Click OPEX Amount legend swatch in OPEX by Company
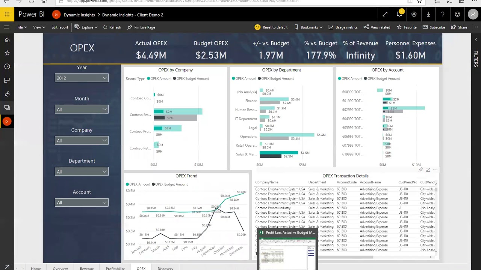 click(148, 79)
